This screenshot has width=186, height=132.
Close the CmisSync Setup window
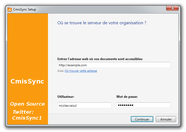[x=173, y=8]
